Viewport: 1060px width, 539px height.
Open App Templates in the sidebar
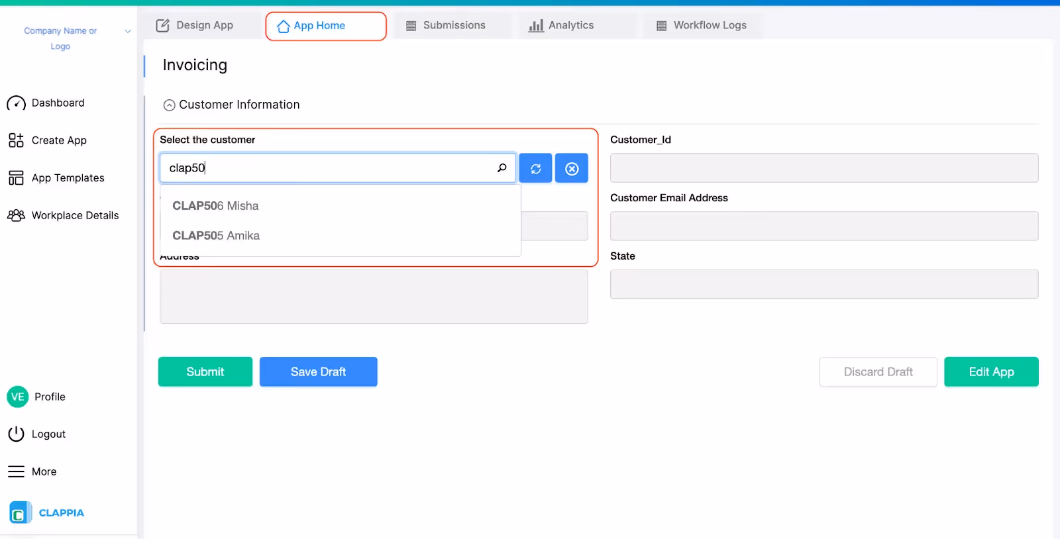tap(56, 178)
